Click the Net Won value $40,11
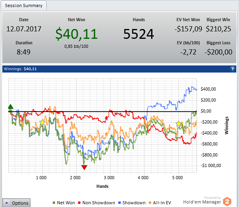Image resolution: width=239 pixels, height=207 pixels. [x=77, y=34]
